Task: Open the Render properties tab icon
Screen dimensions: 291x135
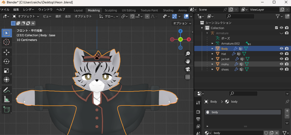Action: pyautogui.click(x=198, y=112)
